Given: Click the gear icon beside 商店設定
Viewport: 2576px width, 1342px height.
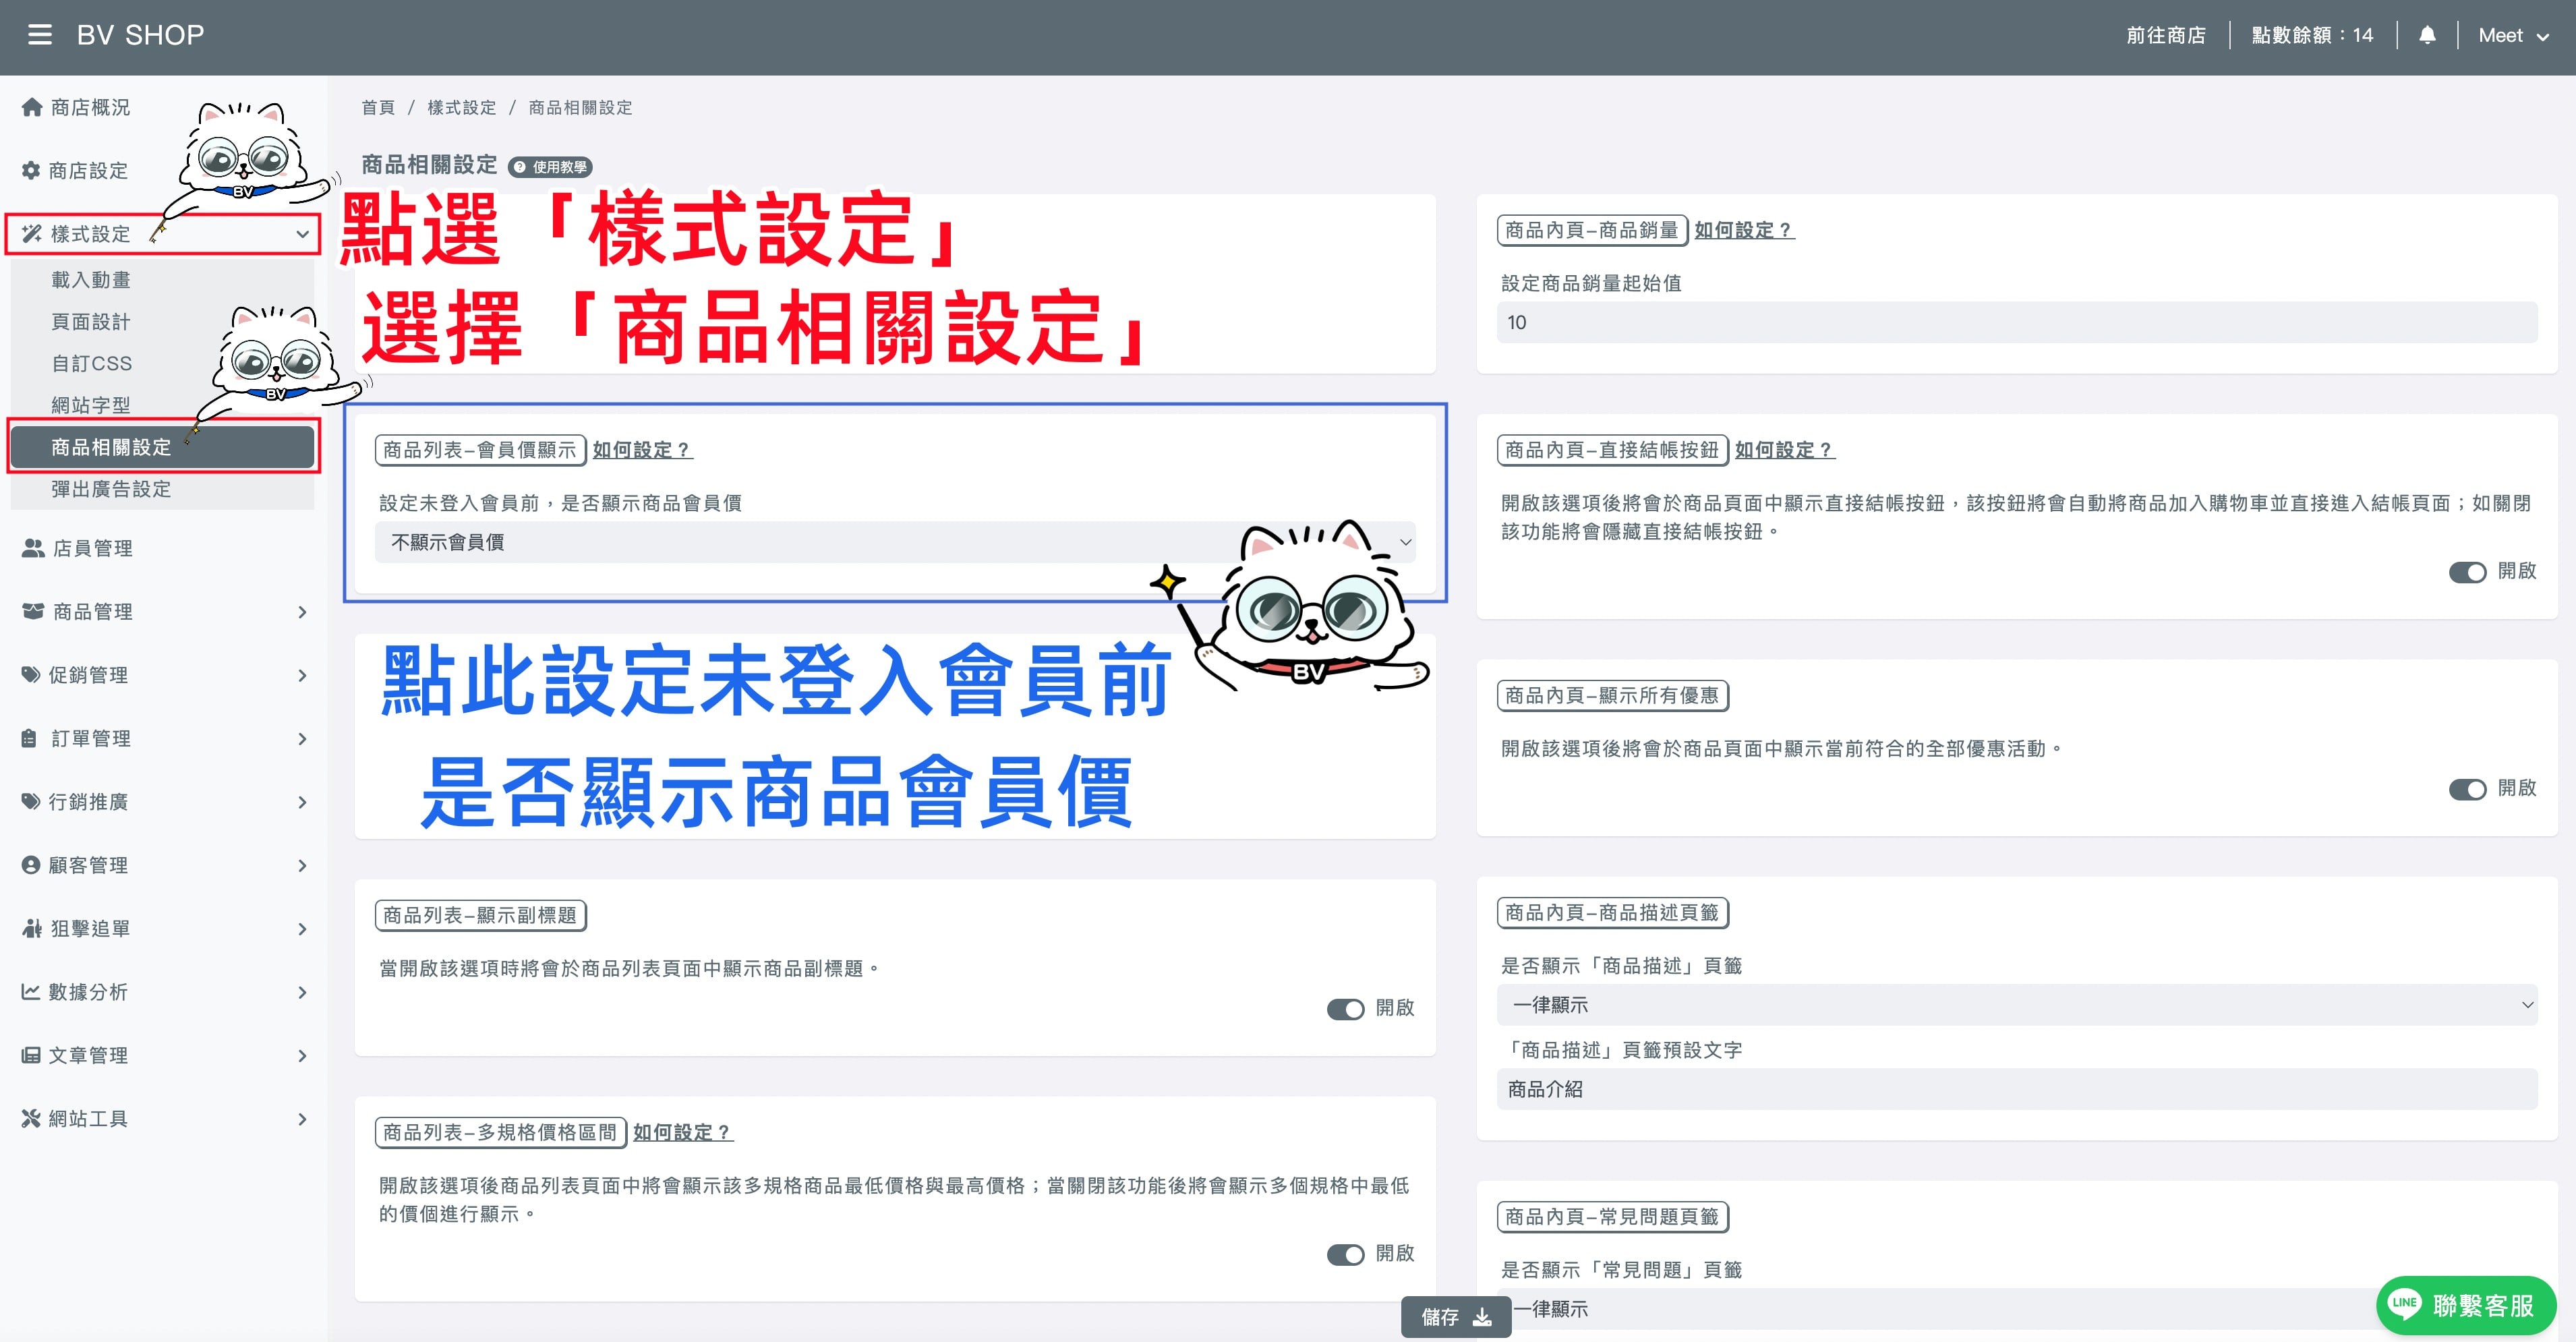Looking at the screenshot, I should [31, 170].
